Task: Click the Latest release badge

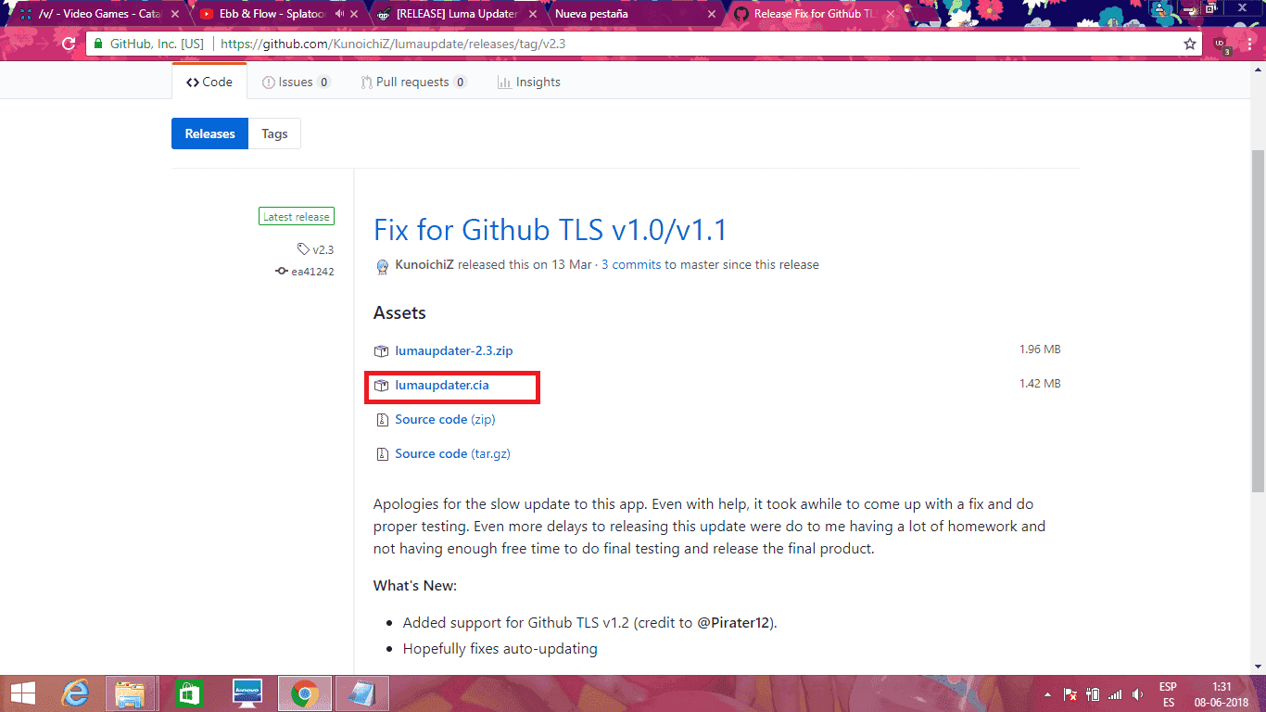Action: pos(297,217)
